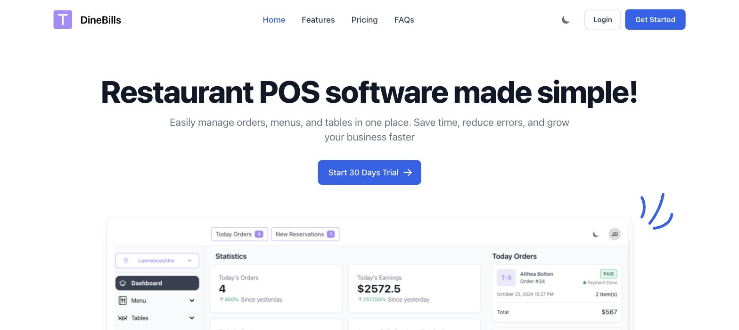
Task: Click the JD avatar in dashboard preview
Action: pos(615,234)
